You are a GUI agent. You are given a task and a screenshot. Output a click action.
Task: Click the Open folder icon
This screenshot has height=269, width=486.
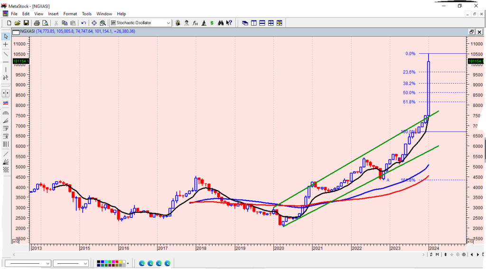point(18,23)
